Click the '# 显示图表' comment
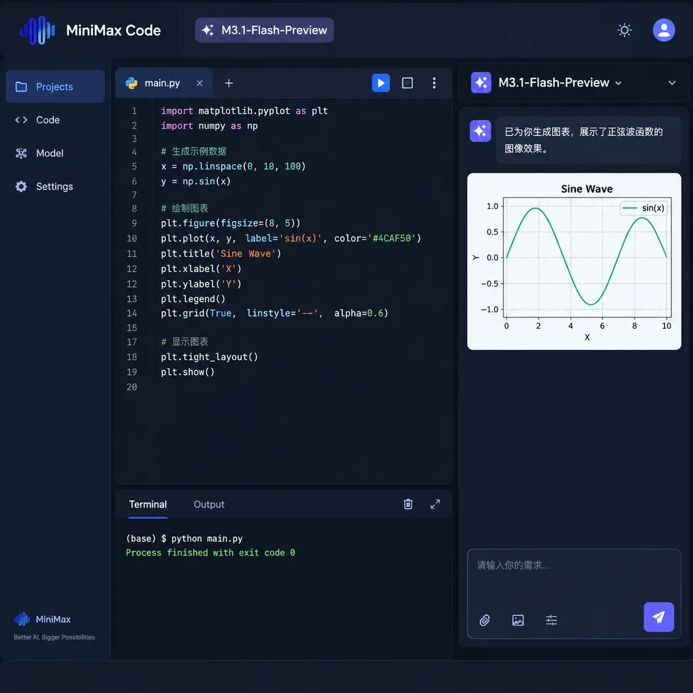 point(184,341)
